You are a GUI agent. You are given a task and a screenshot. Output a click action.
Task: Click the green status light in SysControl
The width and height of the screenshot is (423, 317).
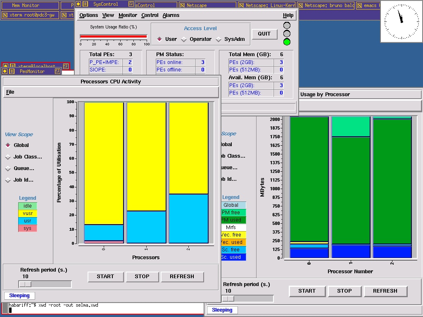tap(287, 42)
